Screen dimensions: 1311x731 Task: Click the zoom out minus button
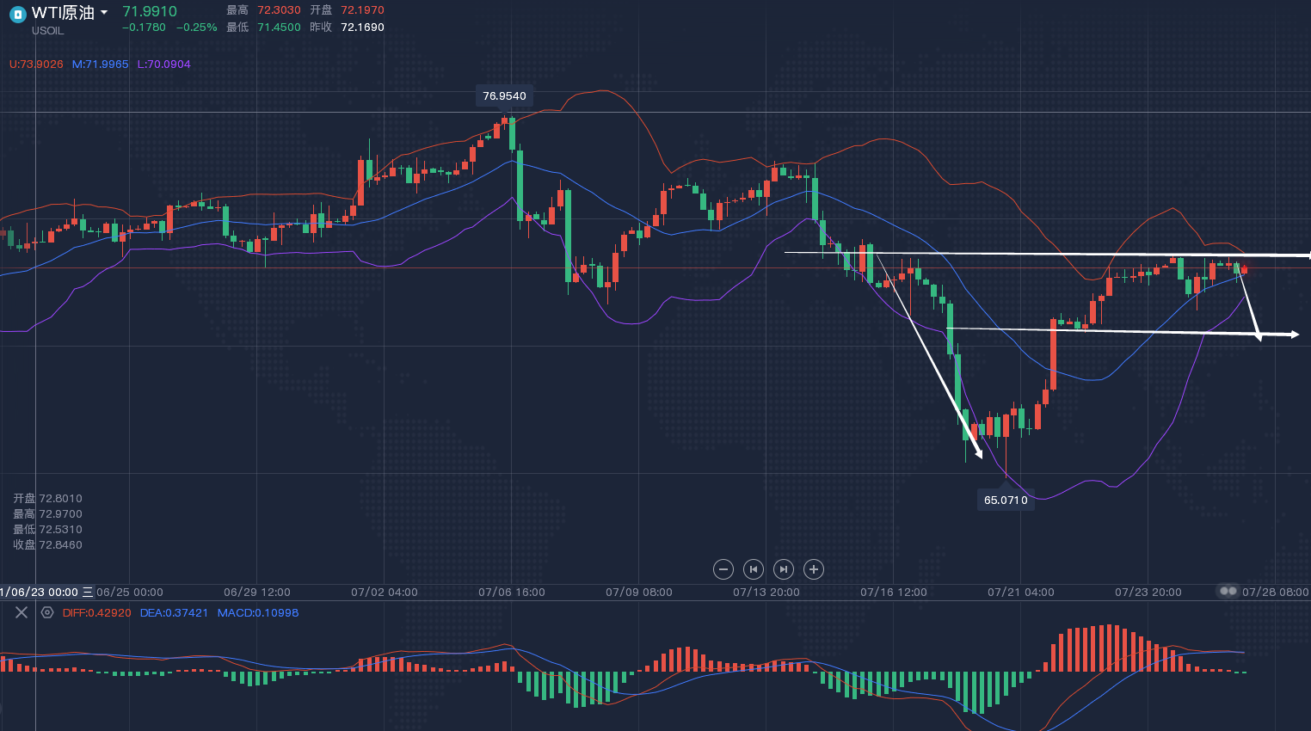[x=723, y=569]
